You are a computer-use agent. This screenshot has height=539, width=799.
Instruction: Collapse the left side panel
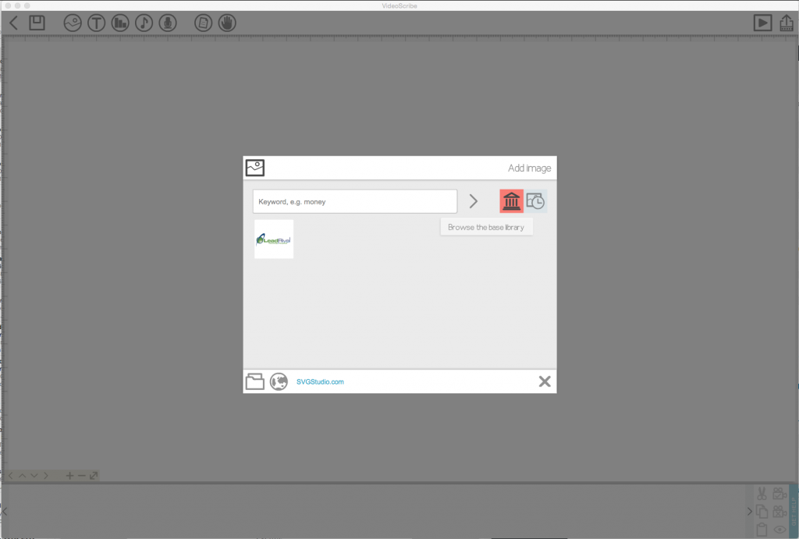coord(5,511)
